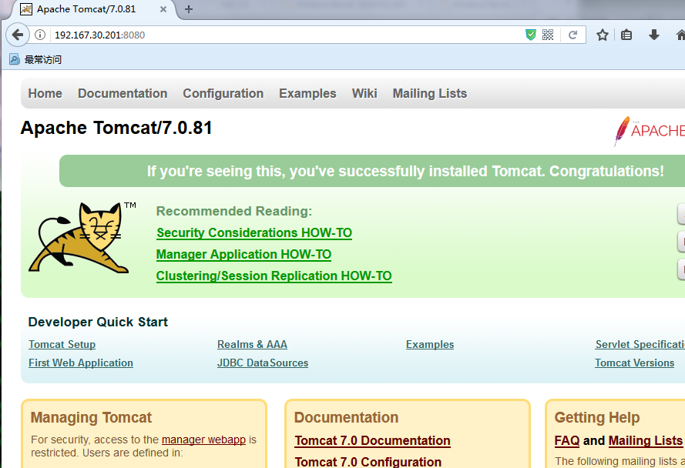Bookmark this page with the star icon
The width and height of the screenshot is (685, 468).
click(x=603, y=35)
